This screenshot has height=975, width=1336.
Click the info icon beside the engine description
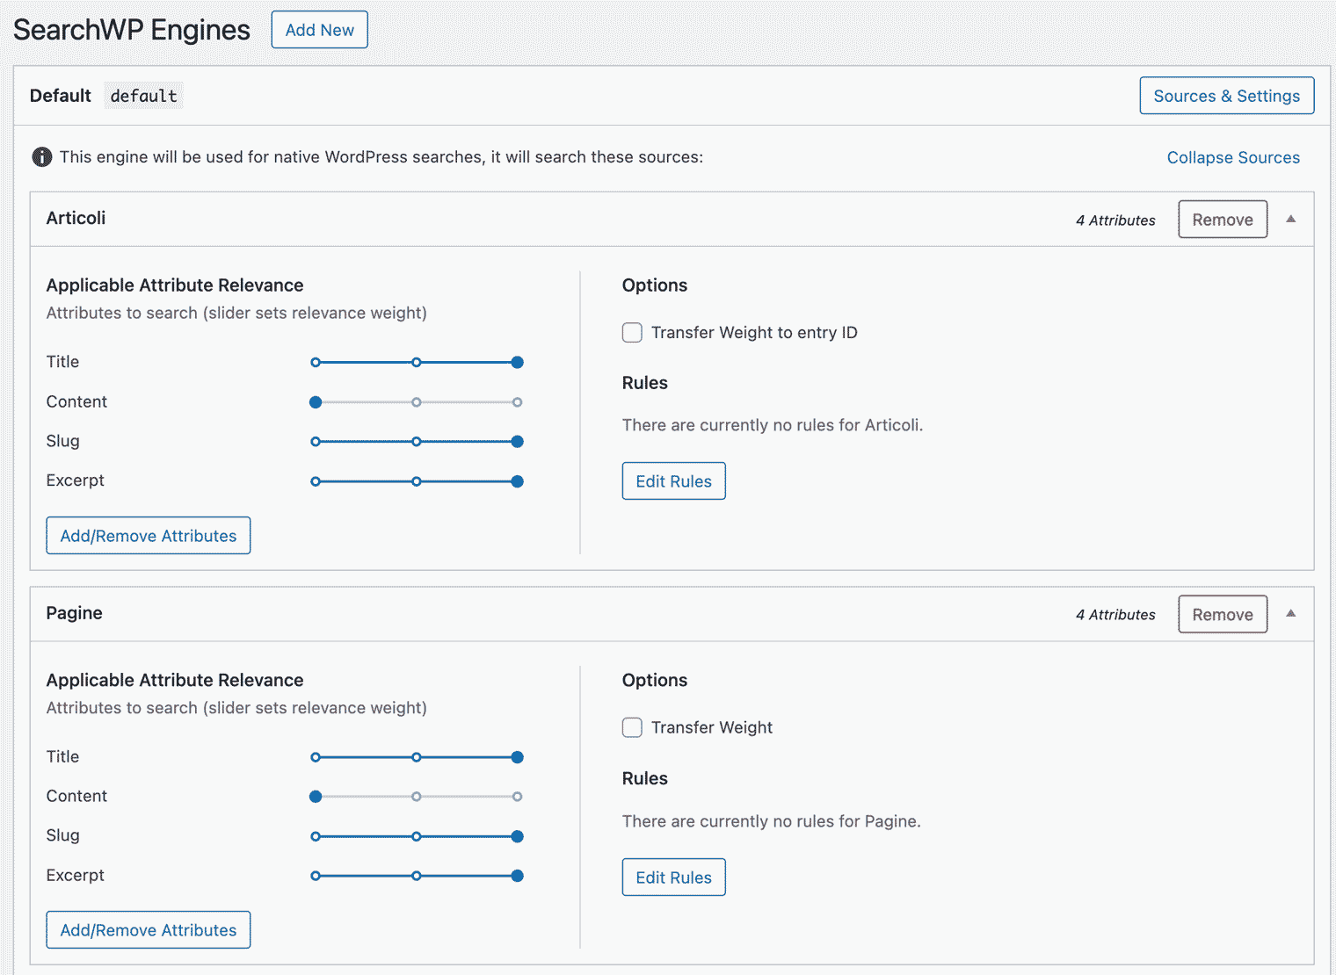coord(42,157)
